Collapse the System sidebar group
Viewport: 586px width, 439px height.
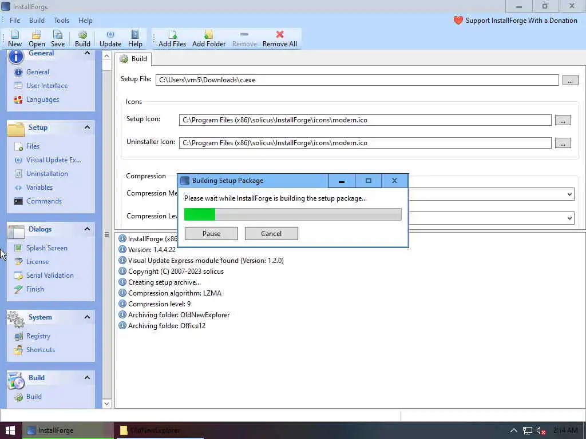87,317
